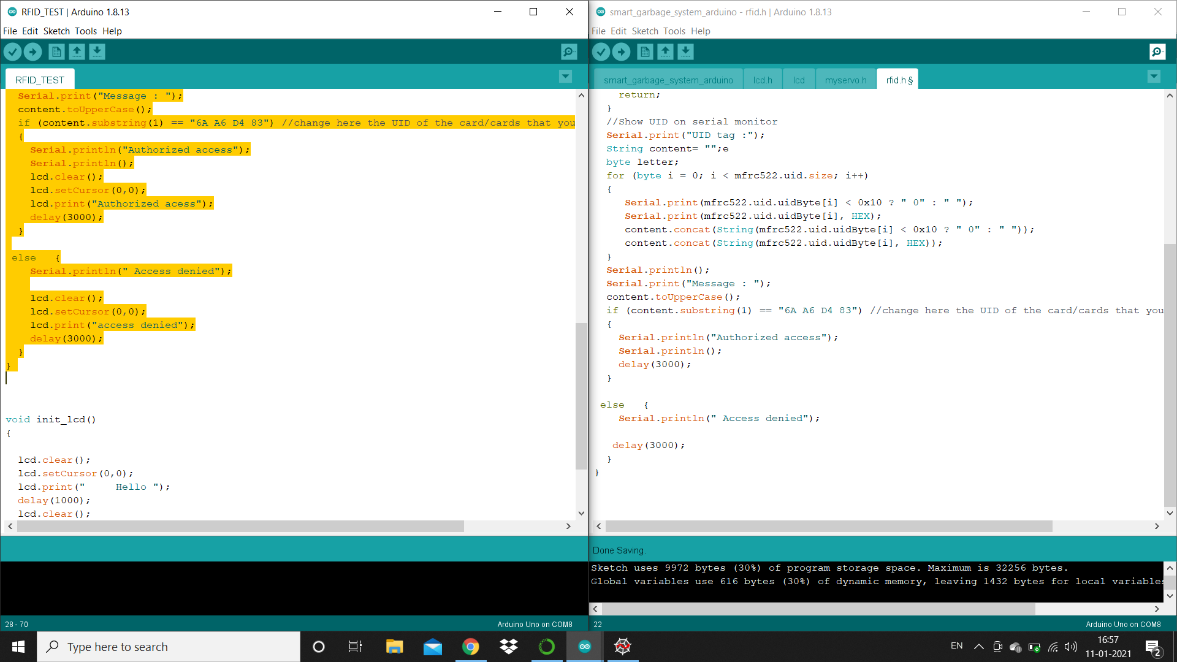Open tab dropdown arrow in right window

coord(1154,77)
